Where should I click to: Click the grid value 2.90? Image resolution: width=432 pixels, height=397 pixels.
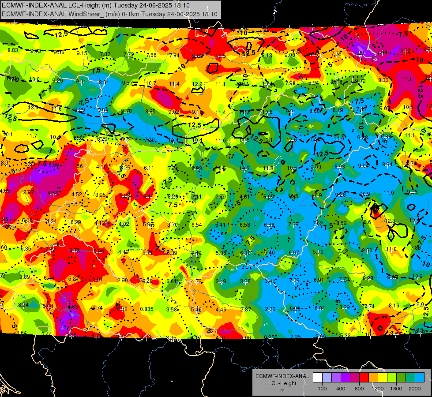(122, 281)
